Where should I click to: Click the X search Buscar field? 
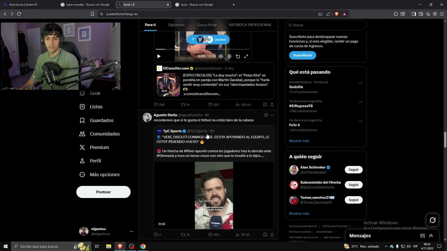(326, 25)
